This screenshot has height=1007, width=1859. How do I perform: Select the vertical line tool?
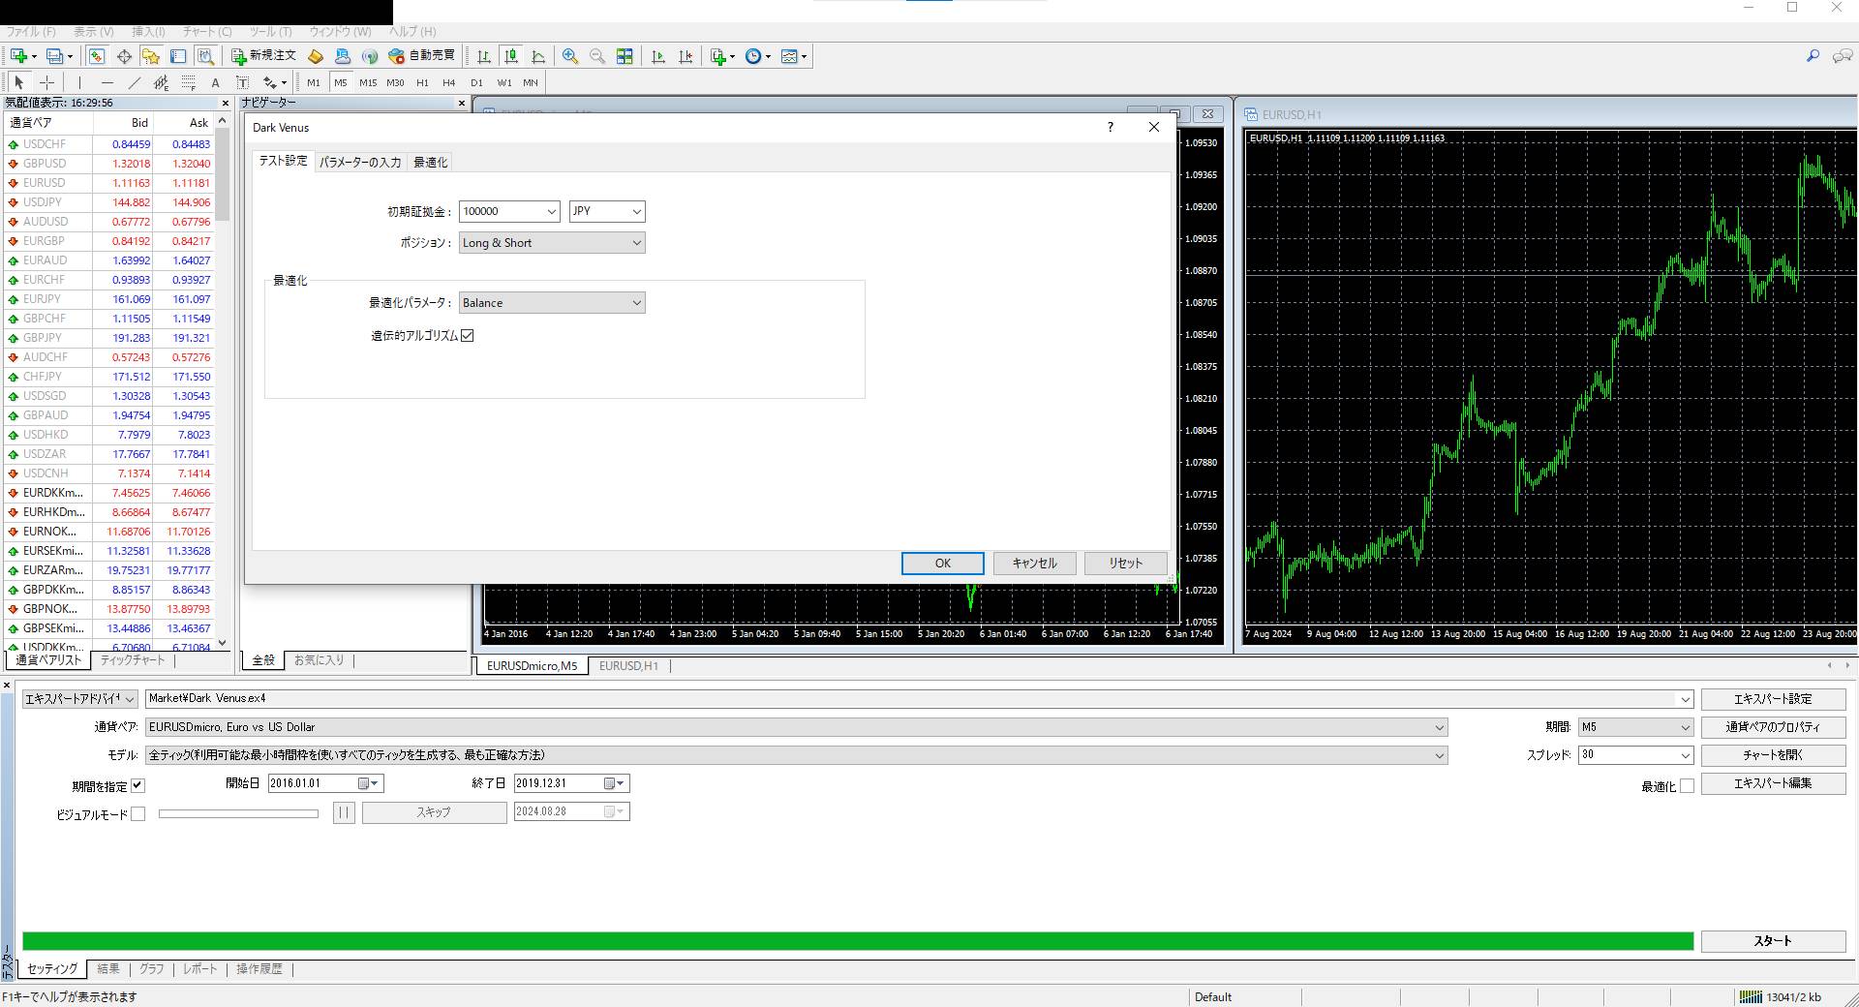[x=79, y=82]
